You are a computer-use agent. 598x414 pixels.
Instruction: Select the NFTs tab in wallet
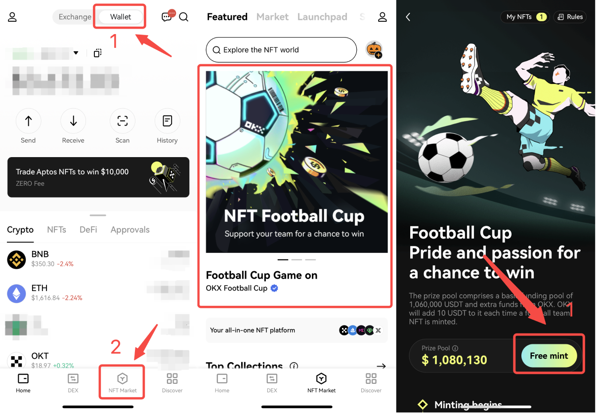click(x=56, y=230)
